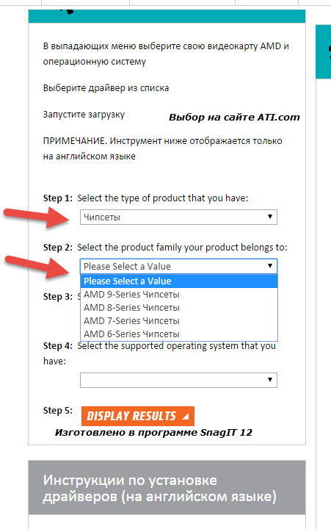This screenshot has width=331, height=529.
Task: Click the teal panel at right edge
Action: coord(323,51)
